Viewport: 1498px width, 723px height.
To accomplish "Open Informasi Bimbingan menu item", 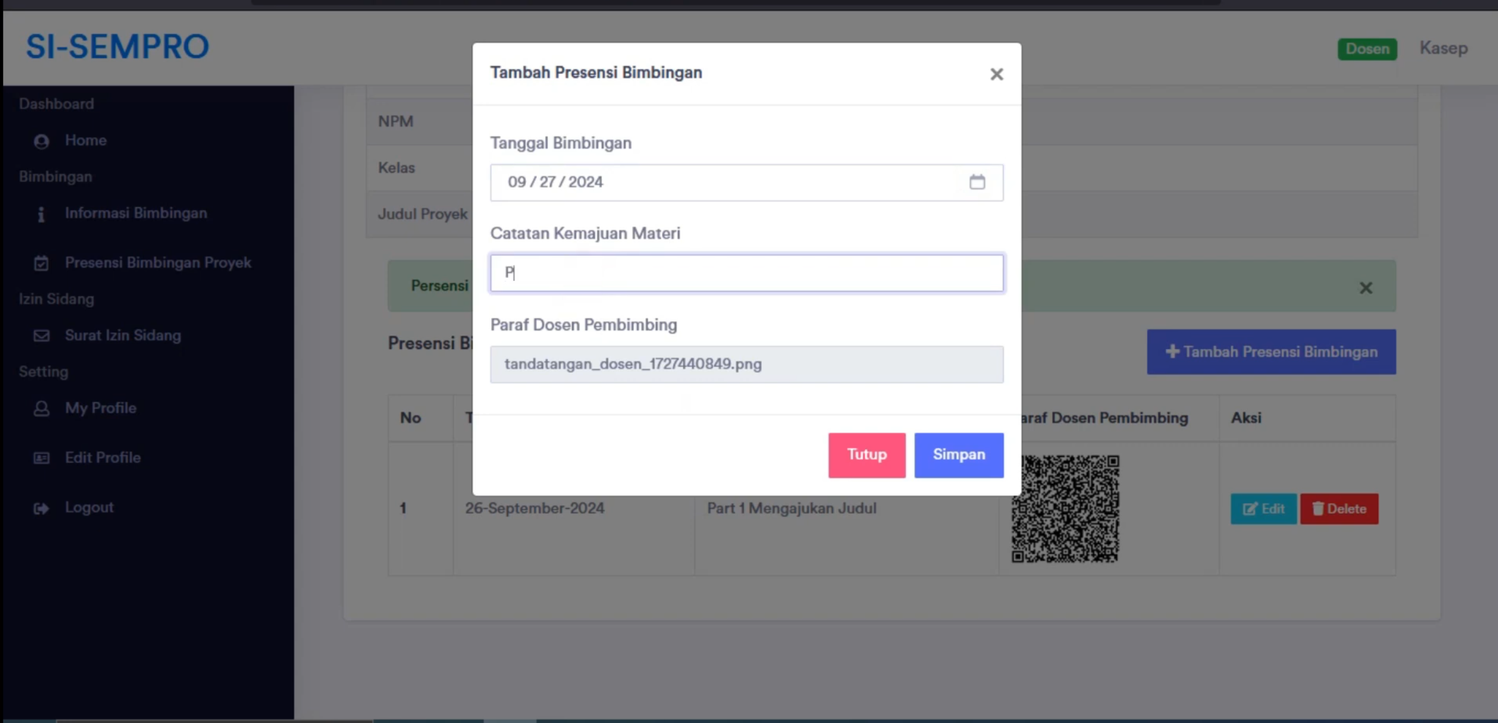I will [136, 213].
